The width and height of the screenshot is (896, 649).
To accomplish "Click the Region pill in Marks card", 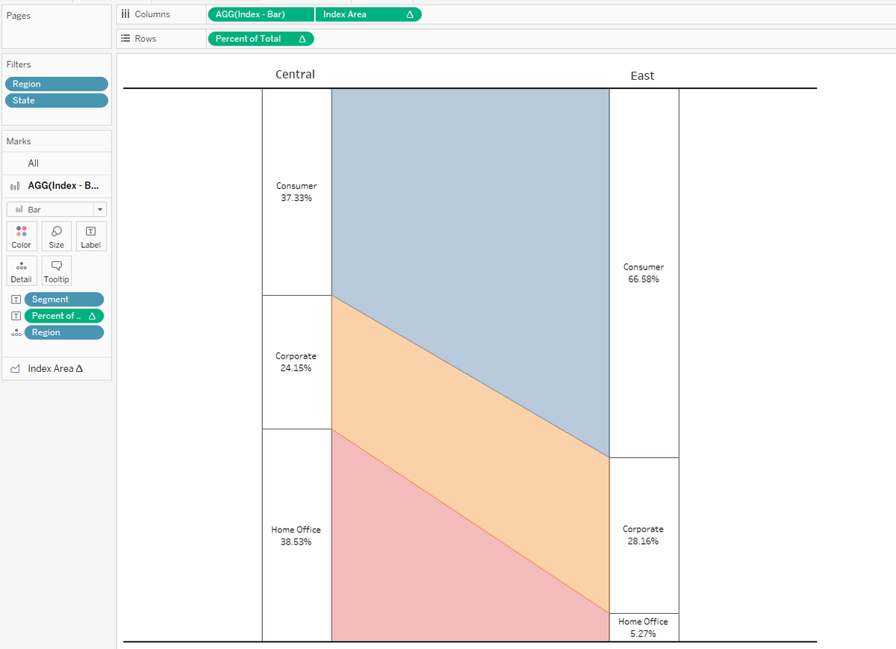I will [x=64, y=332].
